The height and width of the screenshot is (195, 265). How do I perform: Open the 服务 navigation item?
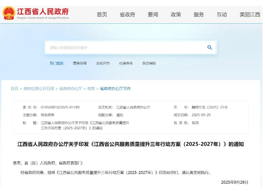point(199,15)
